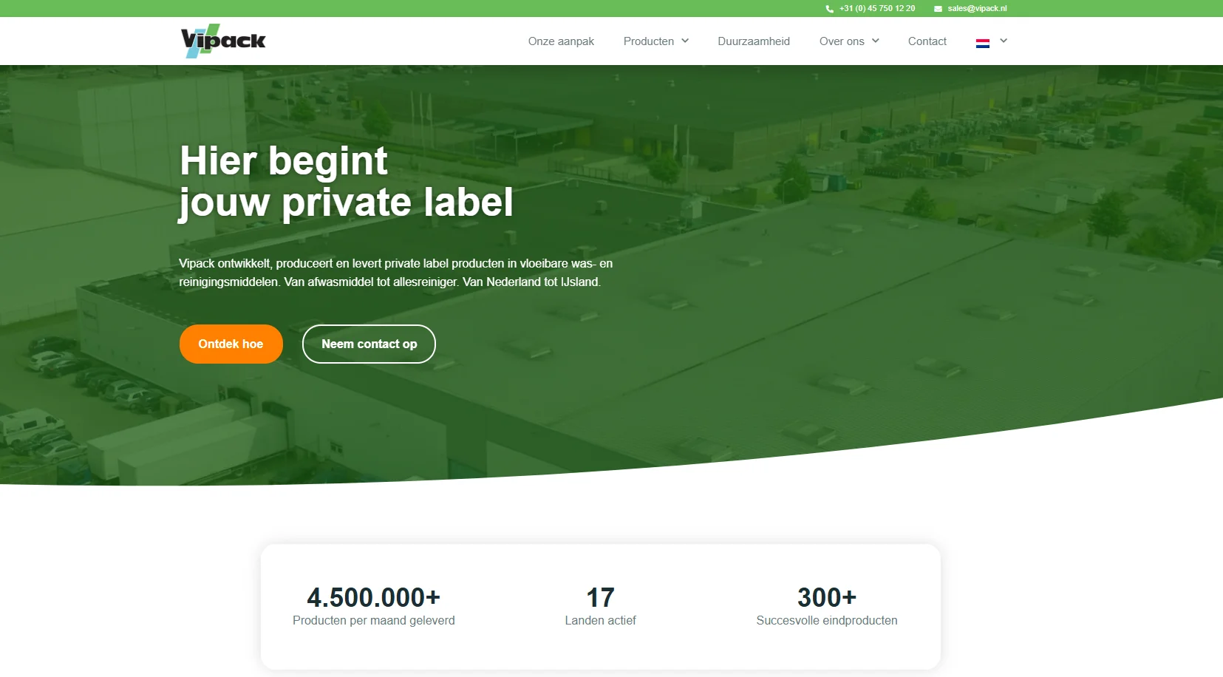Click the hero heading Hier begint jouw private label

[x=347, y=182]
